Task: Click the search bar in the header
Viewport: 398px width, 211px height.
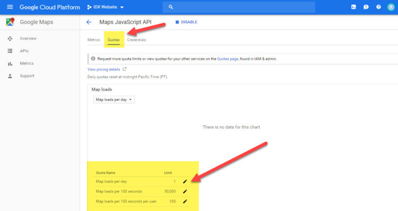Action: (239, 7)
